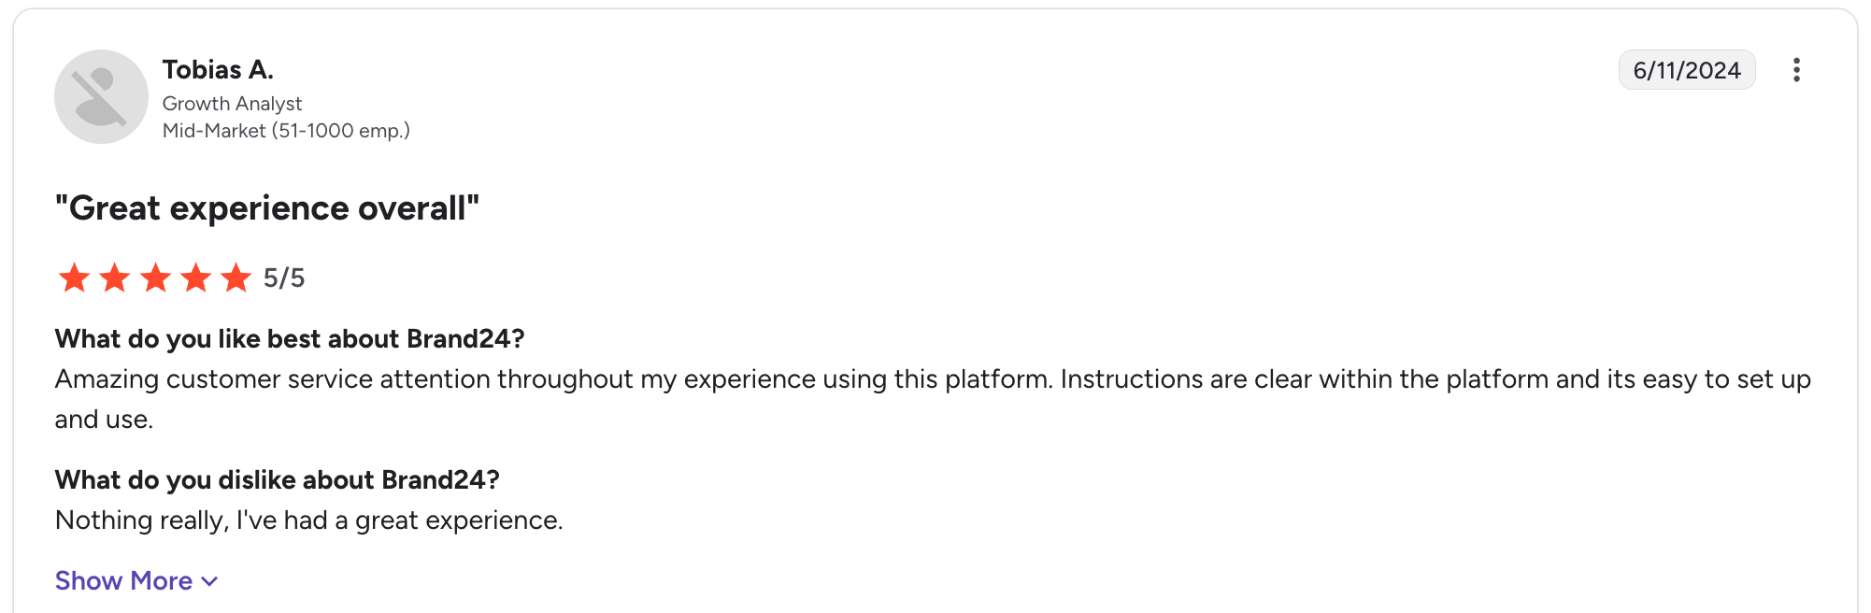Open reviewer name Tobias A.
1871x613 pixels.
tap(218, 69)
